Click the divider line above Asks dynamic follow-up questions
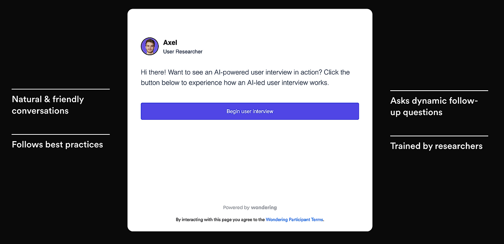The height and width of the screenshot is (244, 504). coord(439,90)
